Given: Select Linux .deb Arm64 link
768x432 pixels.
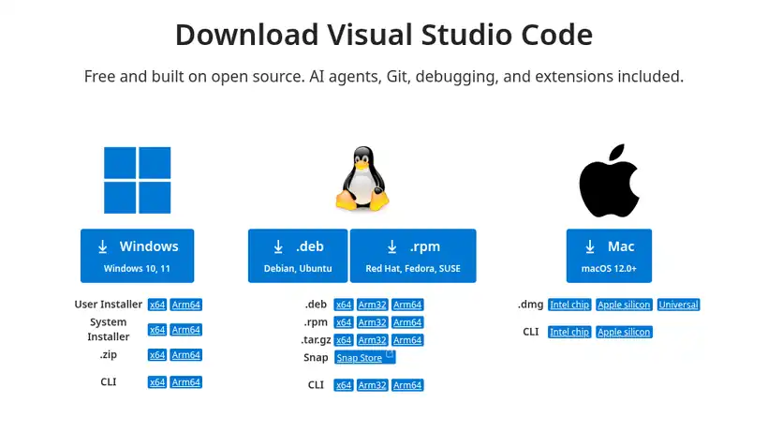Looking at the screenshot, I should [x=407, y=305].
